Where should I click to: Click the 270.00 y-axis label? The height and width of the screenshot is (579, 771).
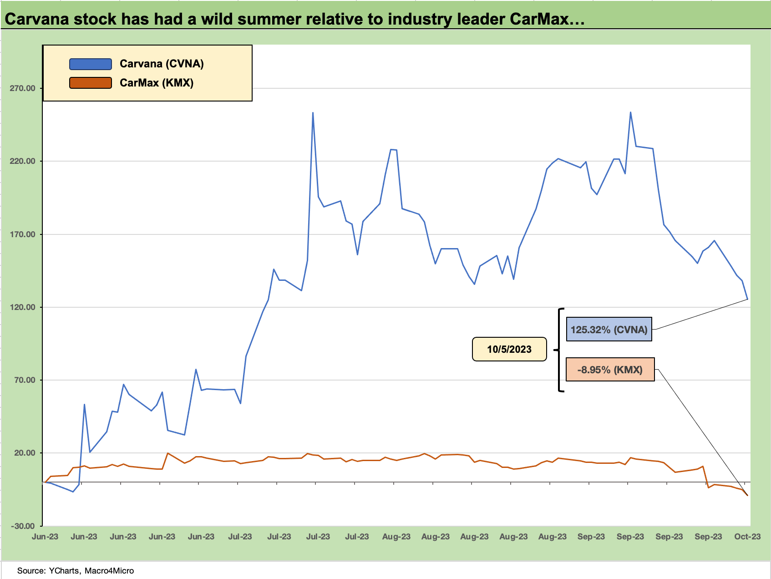click(23, 88)
